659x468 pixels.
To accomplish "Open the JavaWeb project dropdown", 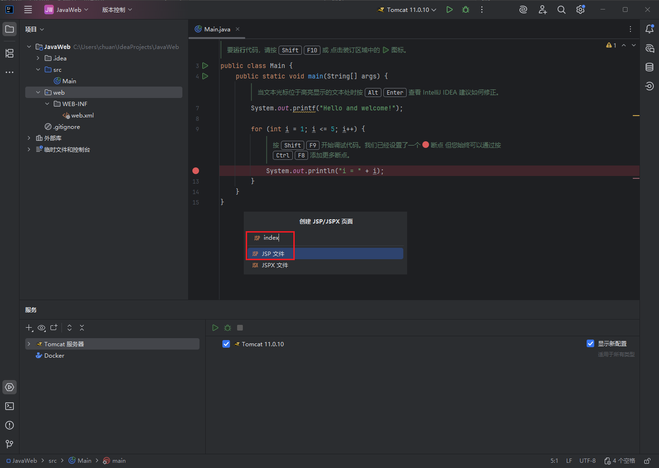I will (x=66, y=10).
